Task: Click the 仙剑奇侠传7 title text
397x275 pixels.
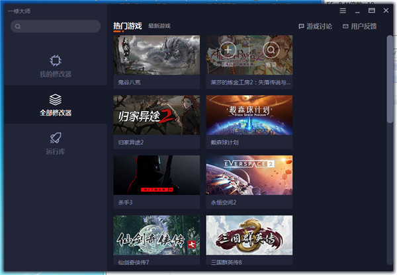Action: [x=134, y=262]
